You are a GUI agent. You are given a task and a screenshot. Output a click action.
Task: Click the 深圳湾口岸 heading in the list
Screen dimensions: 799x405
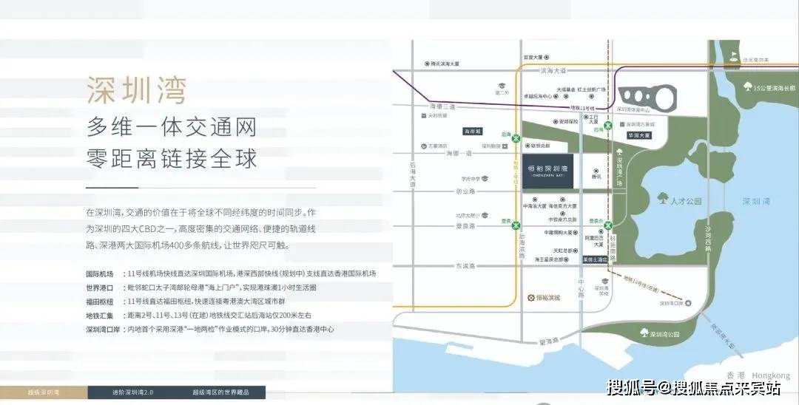click(102, 329)
